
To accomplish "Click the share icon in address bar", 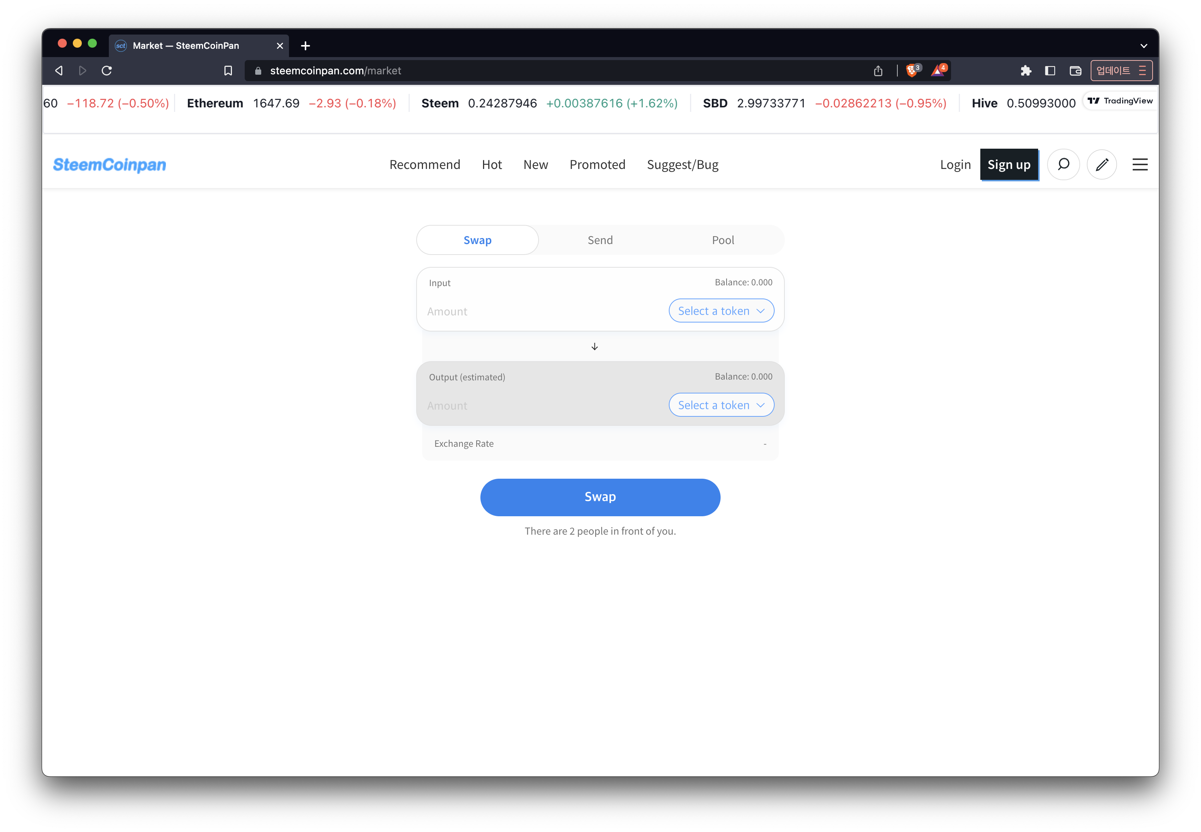I will click(x=878, y=70).
